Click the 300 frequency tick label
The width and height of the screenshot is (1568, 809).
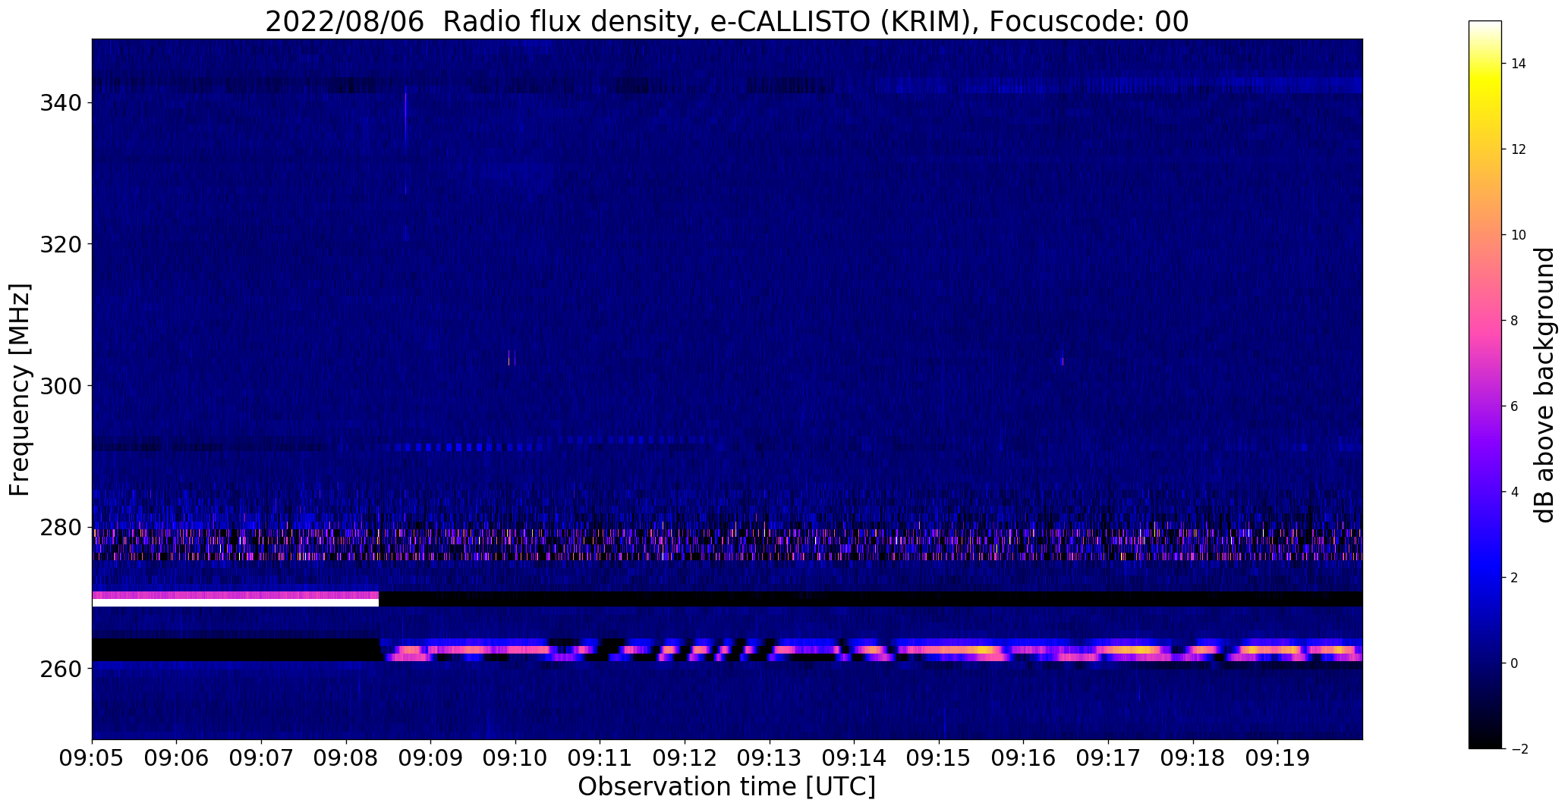[x=61, y=386]
